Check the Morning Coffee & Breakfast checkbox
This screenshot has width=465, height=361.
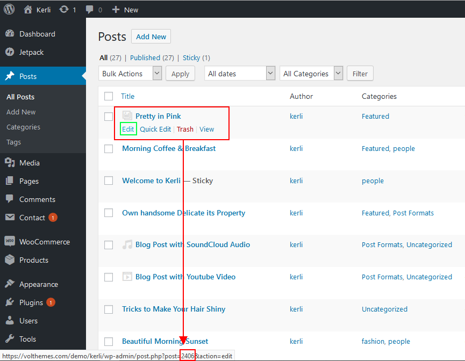[109, 148]
